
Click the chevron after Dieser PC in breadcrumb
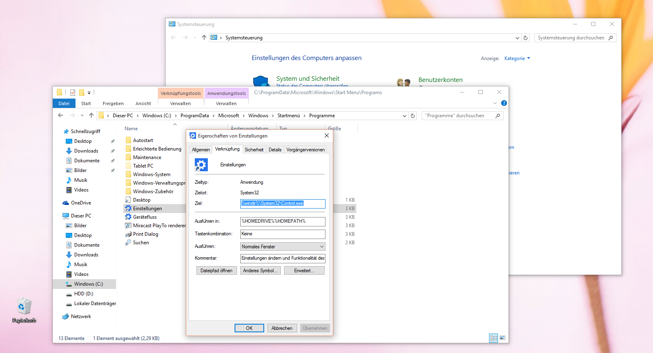click(138, 116)
